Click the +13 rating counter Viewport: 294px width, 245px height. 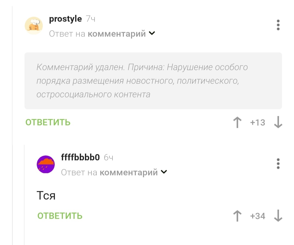(x=258, y=123)
